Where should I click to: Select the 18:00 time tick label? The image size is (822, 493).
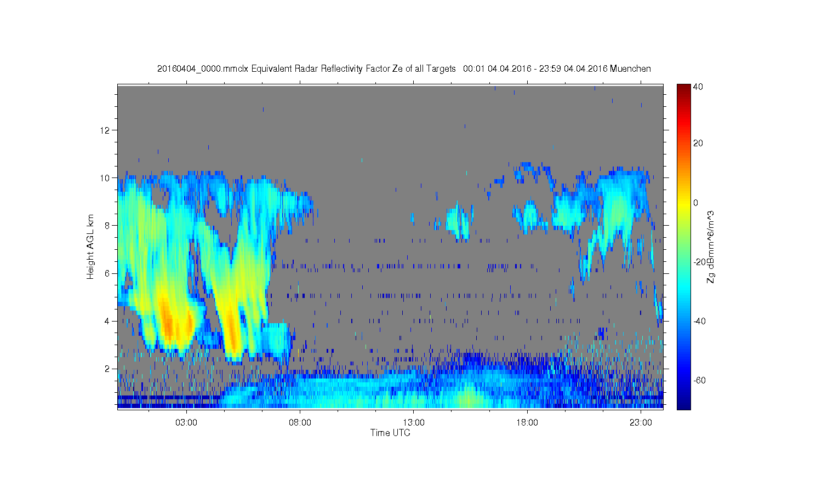527,423
